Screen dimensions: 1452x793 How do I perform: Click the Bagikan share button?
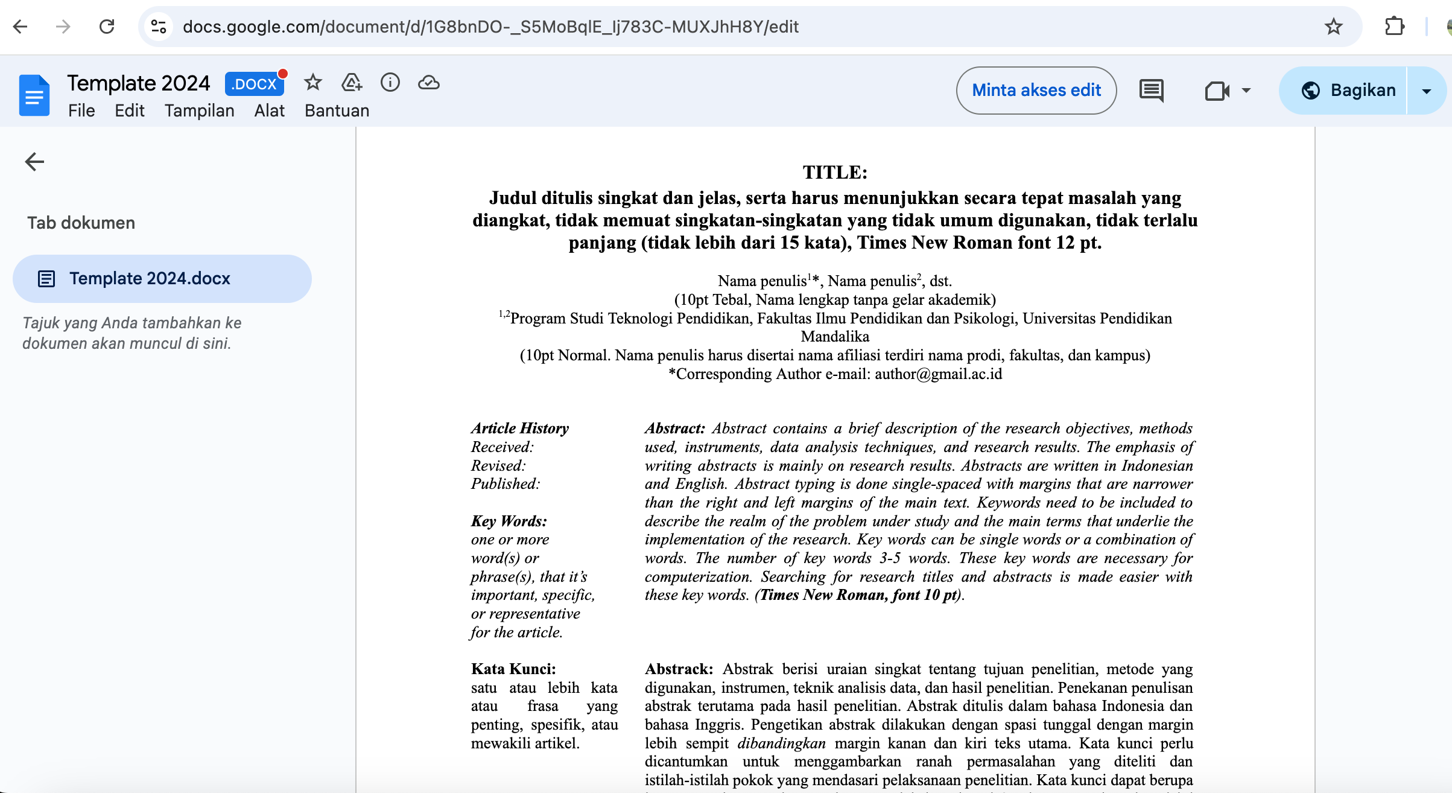pos(1348,91)
